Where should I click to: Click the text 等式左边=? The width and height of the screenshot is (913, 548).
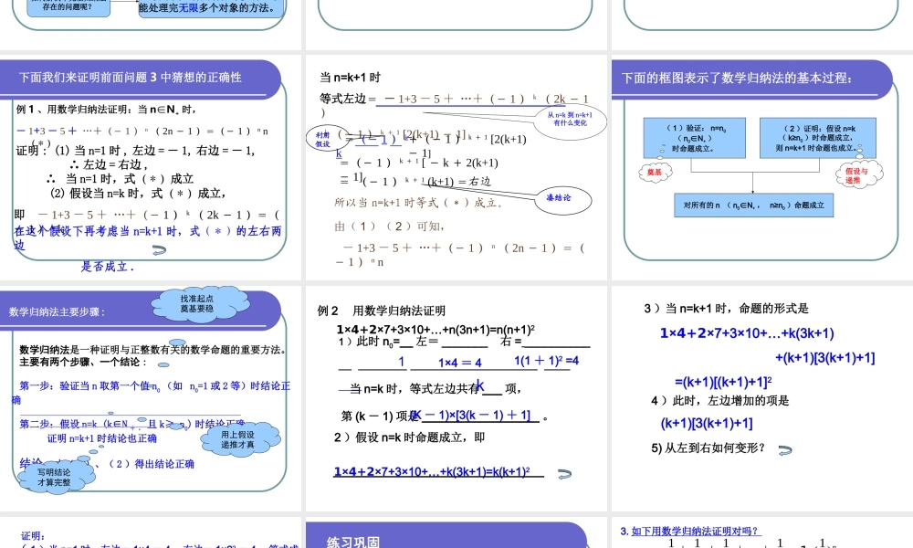tap(348, 99)
